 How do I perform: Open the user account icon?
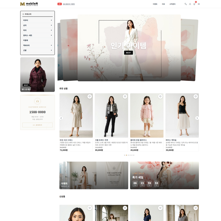(190, 4)
